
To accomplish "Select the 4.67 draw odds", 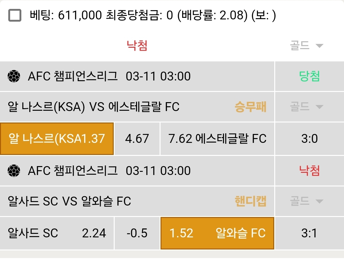I will pyautogui.click(x=137, y=139).
